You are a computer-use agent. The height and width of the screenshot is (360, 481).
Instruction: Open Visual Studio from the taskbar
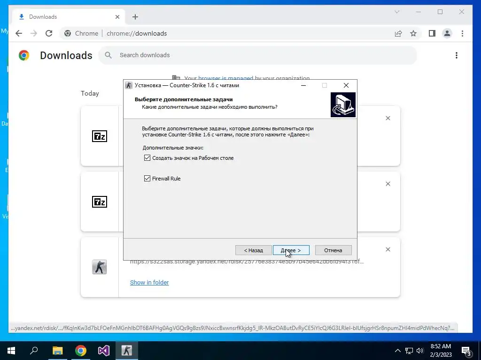(x=104, y=351)
